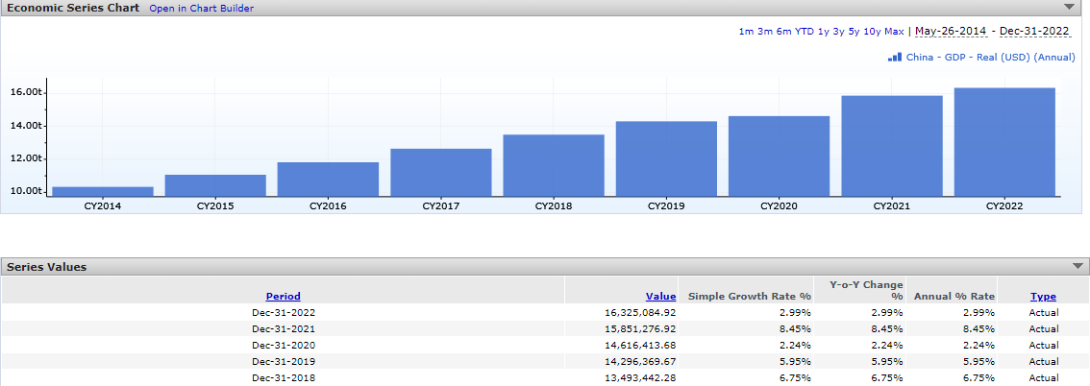Click the value 14,616,413.68
Screen dimensions: 1090x386
[x=640, y=345]
